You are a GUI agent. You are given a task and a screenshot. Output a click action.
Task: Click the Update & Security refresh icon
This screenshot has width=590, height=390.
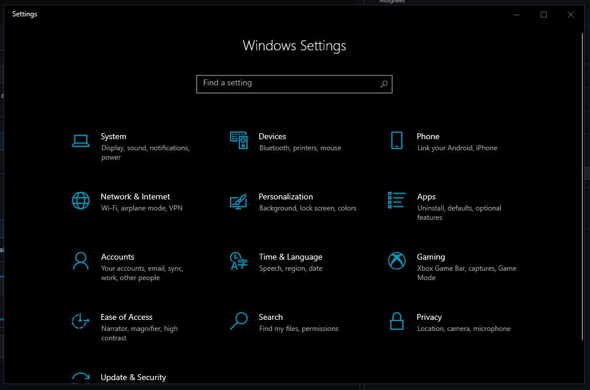coord(81,378)
